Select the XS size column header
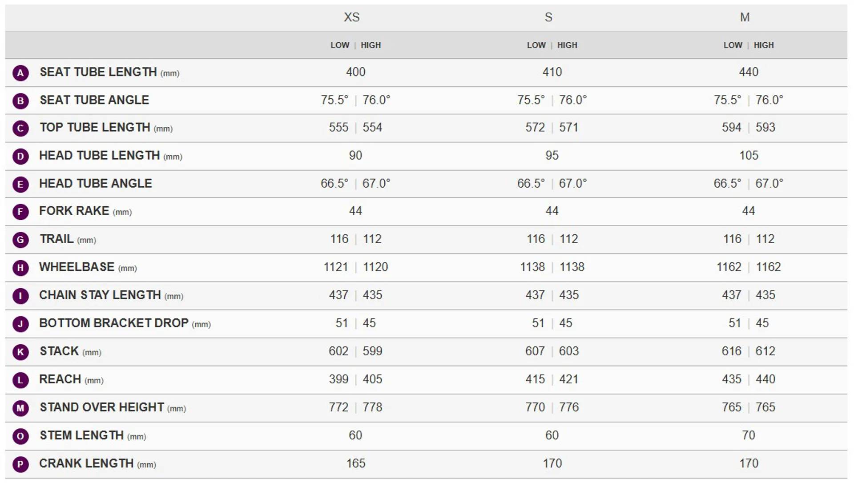854x483 pixels. click(351, 17)
